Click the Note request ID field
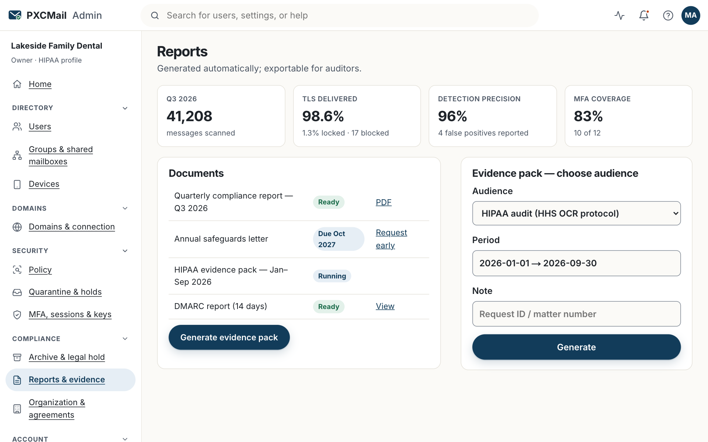This screenshot has width=708, height=442. tap(576, 314)
